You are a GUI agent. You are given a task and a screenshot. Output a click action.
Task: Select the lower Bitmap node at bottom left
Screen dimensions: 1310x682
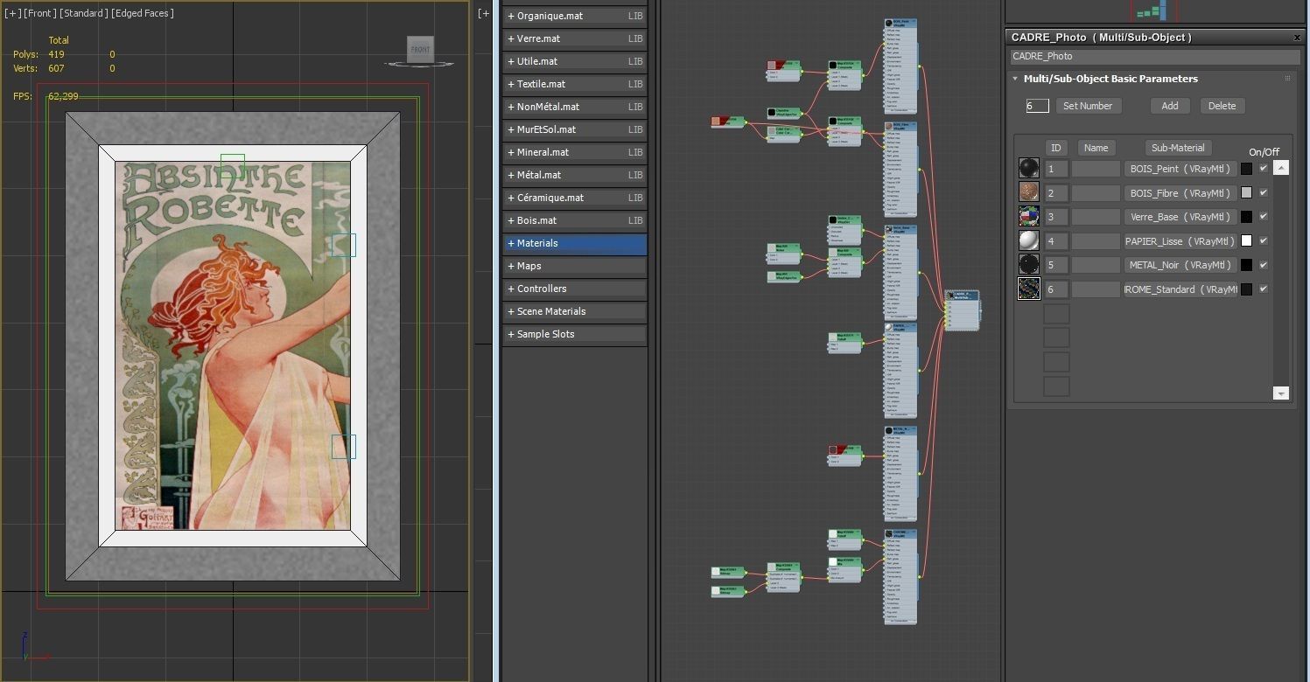click(728, 591)
